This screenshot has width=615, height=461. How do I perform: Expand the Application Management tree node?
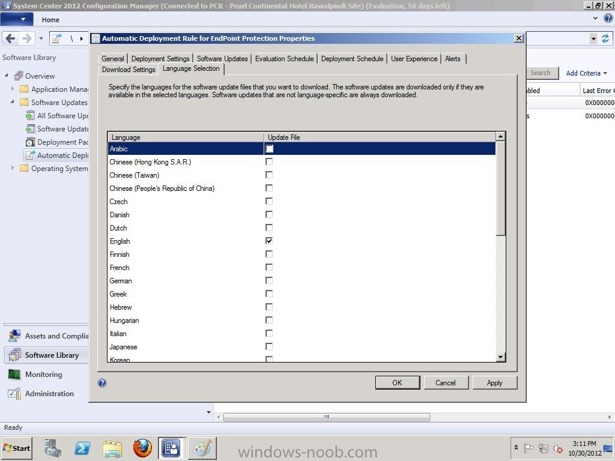tap(12, 89)
